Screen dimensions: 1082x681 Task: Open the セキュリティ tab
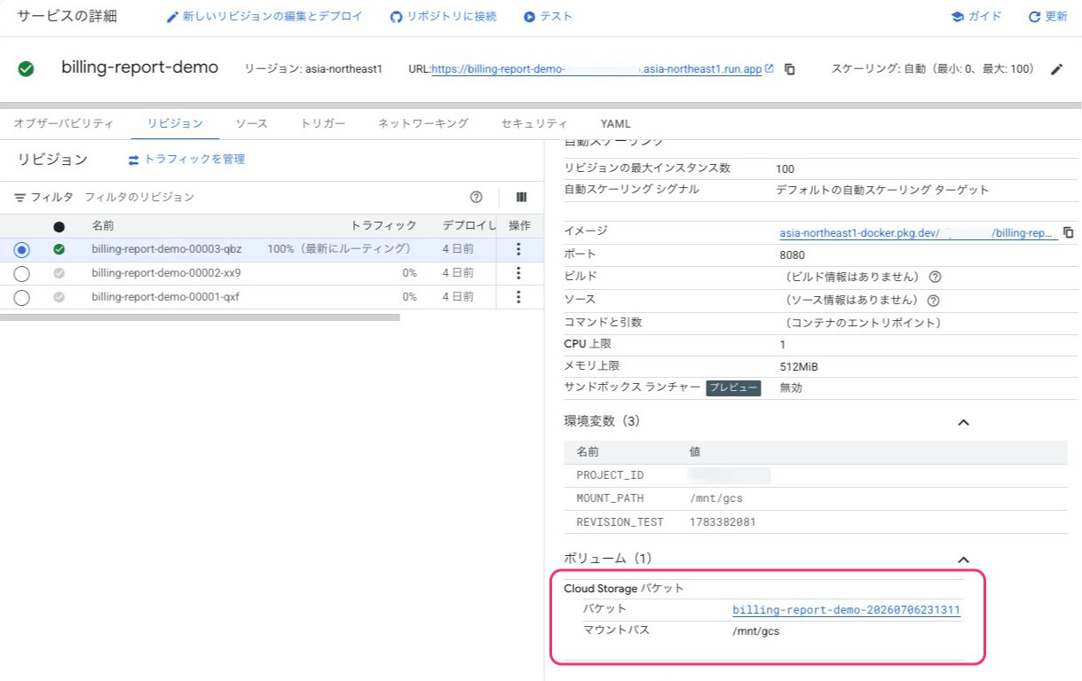(533, 123)
